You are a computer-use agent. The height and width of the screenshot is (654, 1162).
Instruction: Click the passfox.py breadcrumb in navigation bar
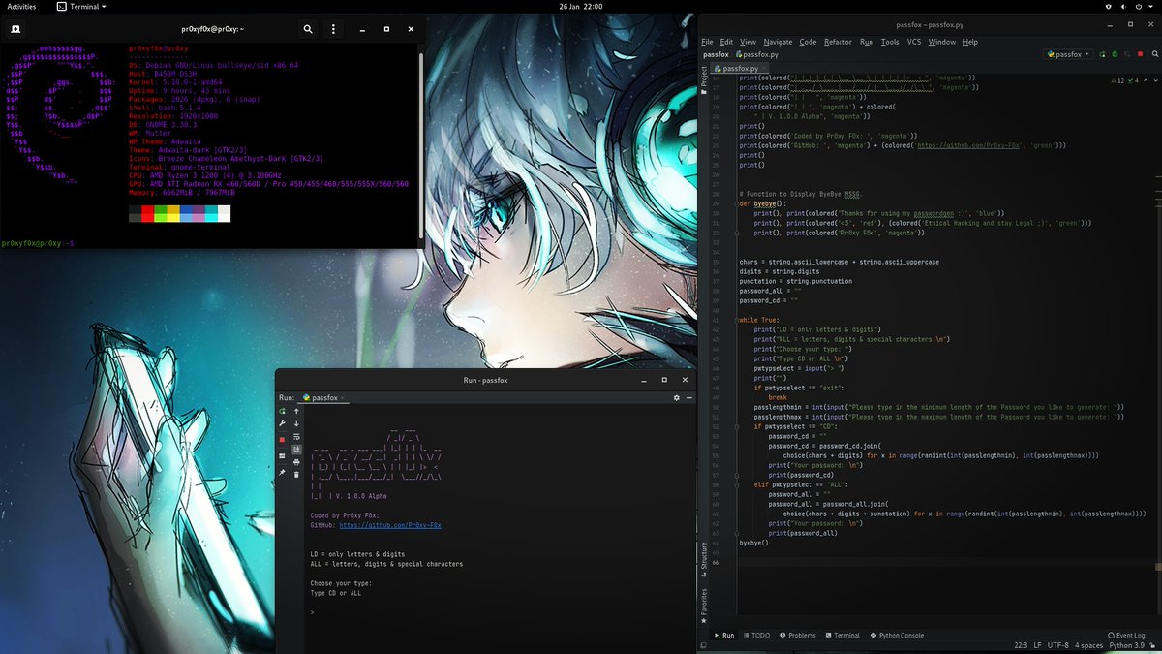(x=756, y=54)
